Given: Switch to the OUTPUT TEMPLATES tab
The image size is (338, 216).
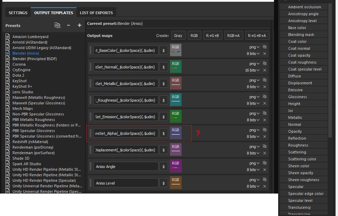Looking at the screenshot, I should point(54,13).
